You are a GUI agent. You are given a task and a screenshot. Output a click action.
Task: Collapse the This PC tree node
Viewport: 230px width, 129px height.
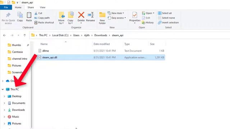(x=3, y=89)
